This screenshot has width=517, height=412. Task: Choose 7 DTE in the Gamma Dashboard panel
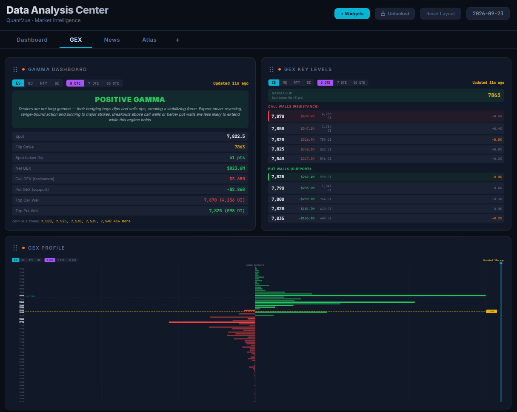coord(93,83)
